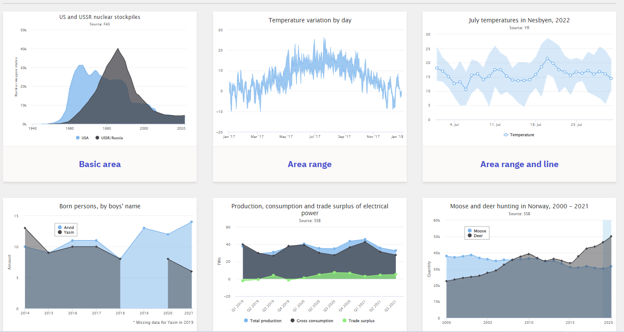Open the Area range and line demo
Image resolution: width=624 pixels, height=332 pixels.
click(519, 164)
